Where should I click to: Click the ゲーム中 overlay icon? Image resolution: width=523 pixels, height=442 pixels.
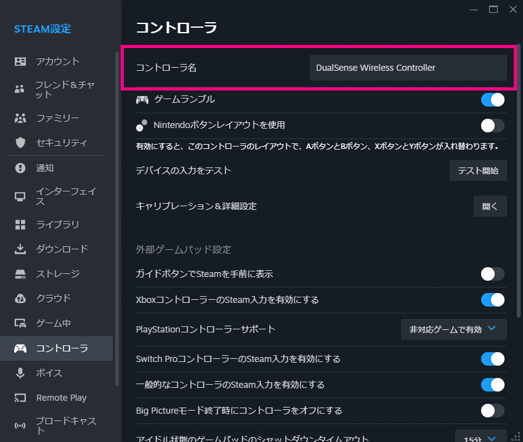tap(20, 323)
